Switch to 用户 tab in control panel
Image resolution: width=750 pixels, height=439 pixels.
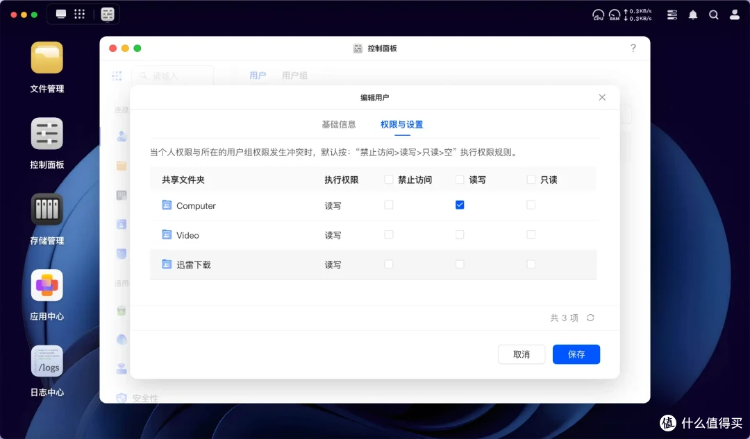click(258, 76)
